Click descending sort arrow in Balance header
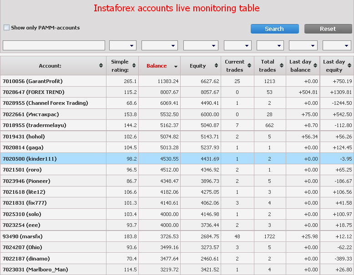 176,66
